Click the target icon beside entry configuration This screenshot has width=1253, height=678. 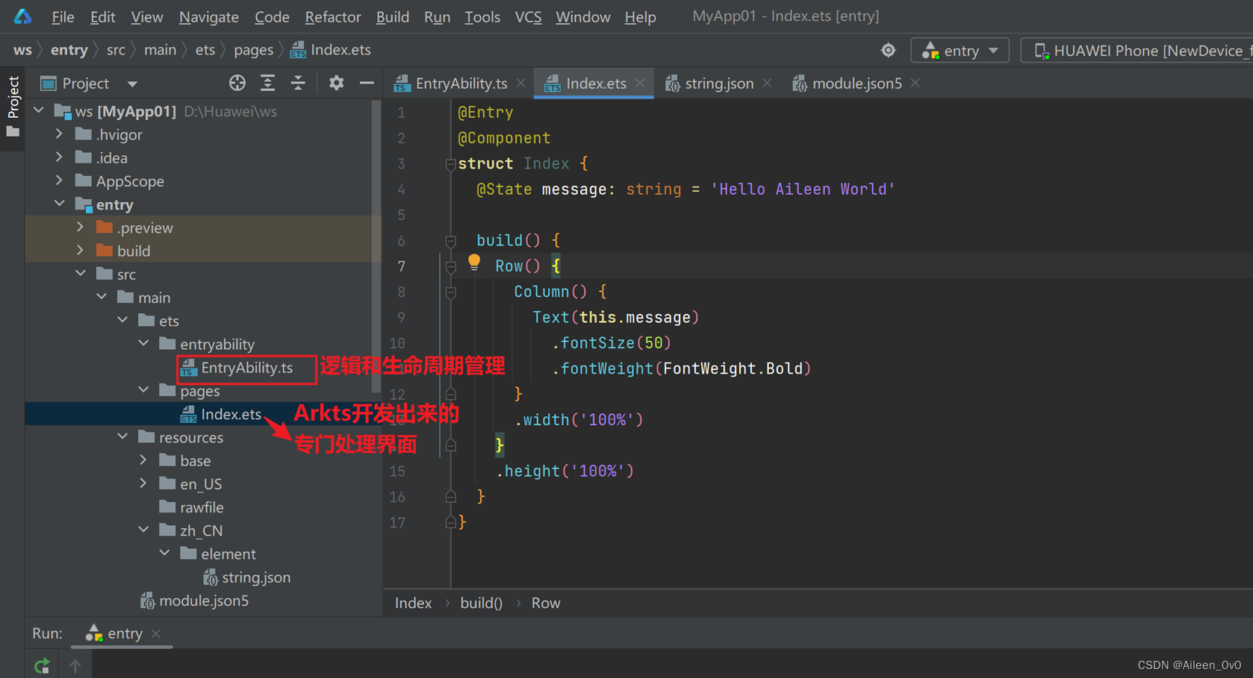[888, 51]
